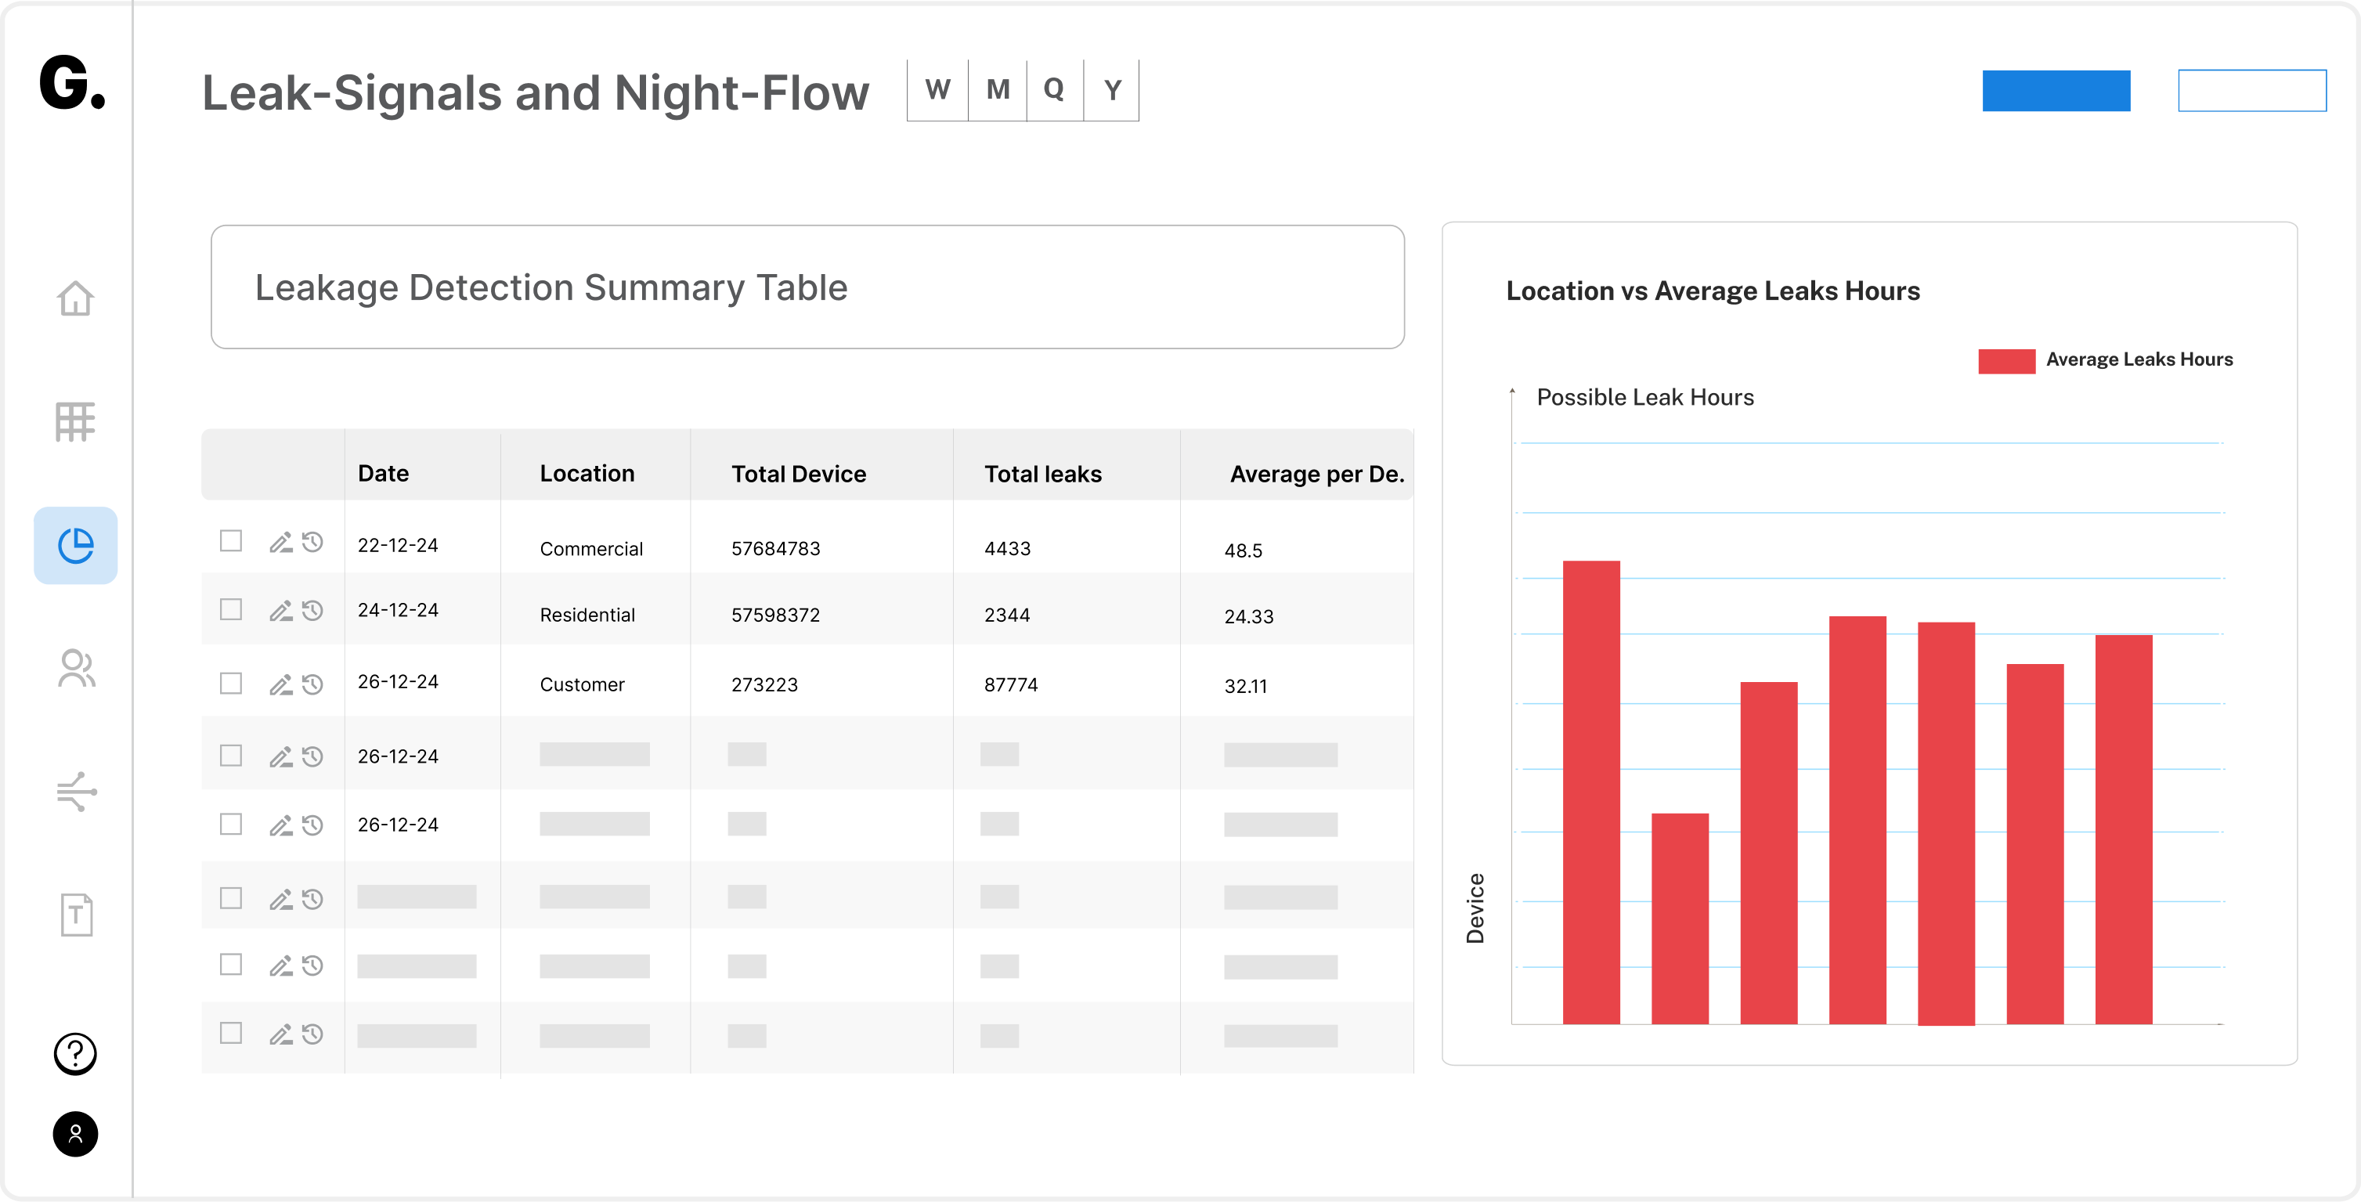2361x1202 pixels.
Task: Click the red Average Leaks Hours legend swatch
Action: click(2005, 360)
